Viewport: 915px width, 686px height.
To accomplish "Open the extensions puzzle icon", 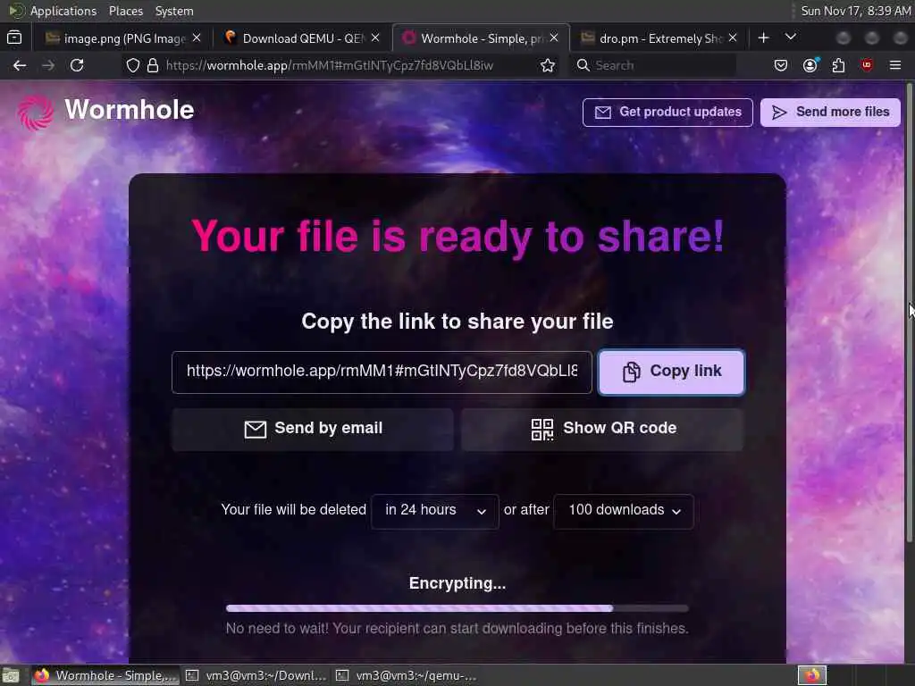I will (838, 65).
